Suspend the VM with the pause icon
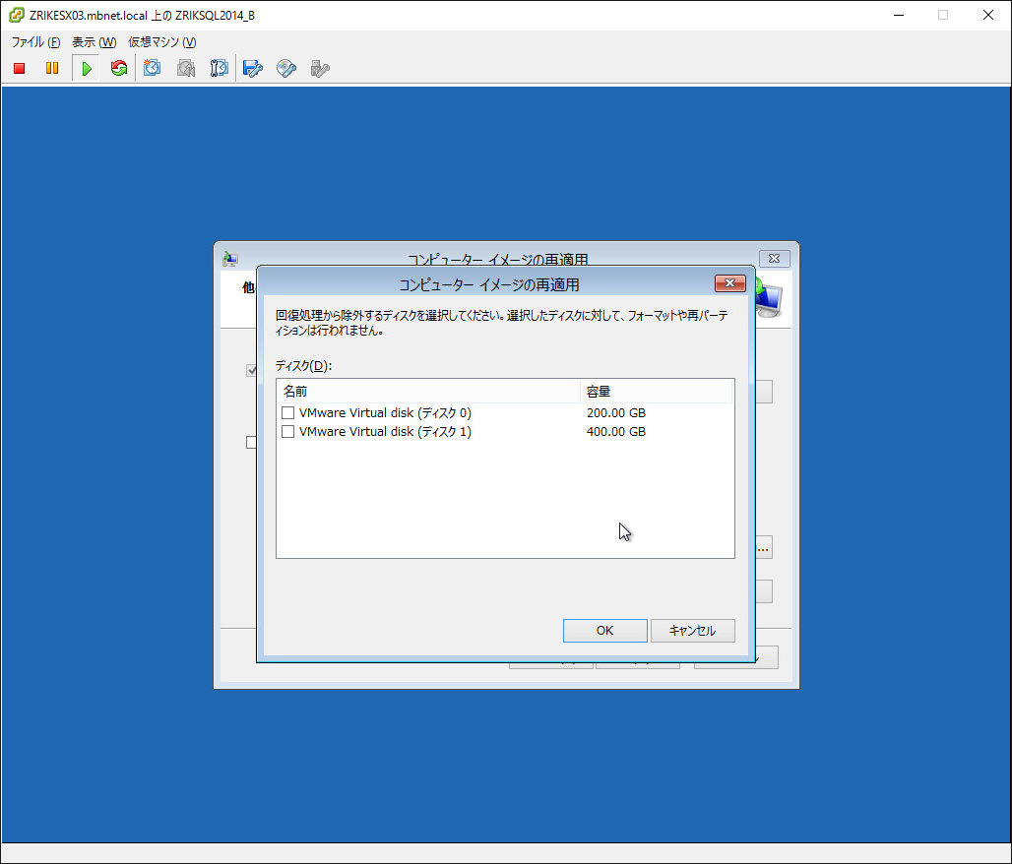 (x=52, y=68)
